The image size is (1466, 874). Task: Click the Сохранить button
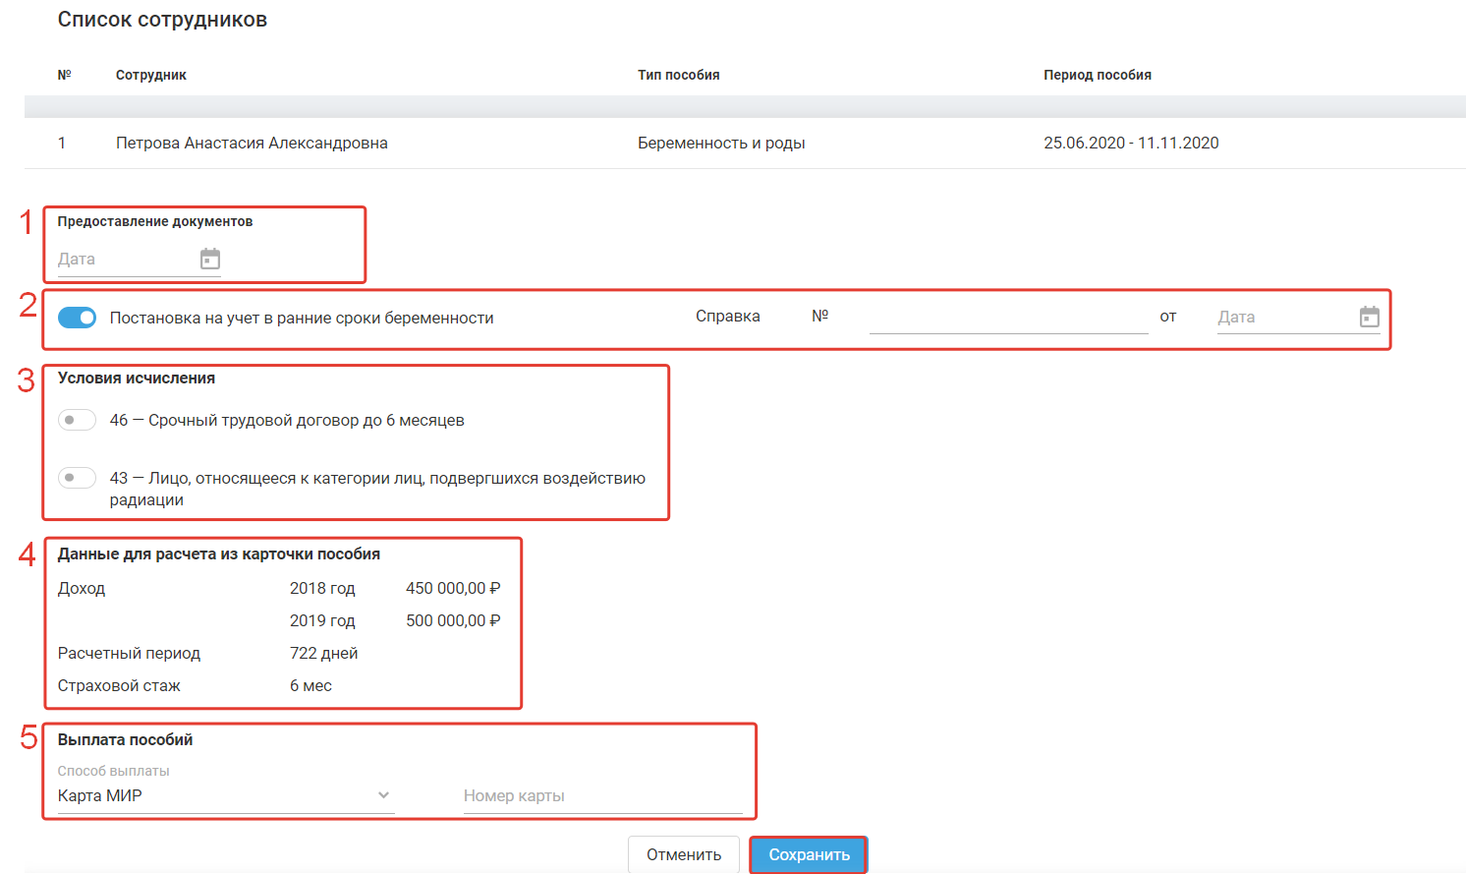click(809, 855)
